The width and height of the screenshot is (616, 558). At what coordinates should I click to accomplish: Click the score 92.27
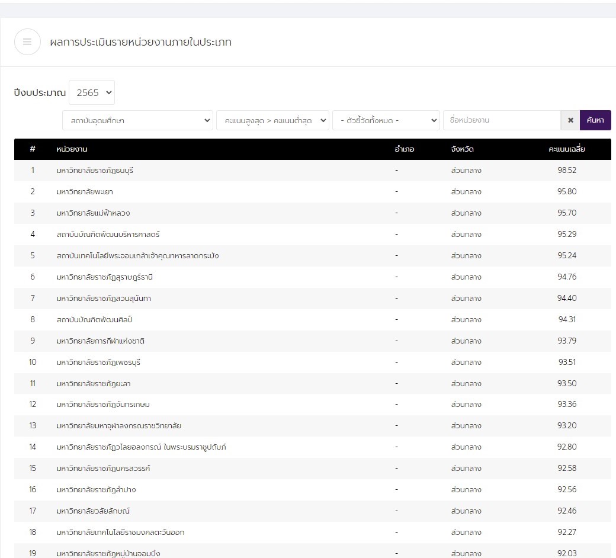click(567, 532)
